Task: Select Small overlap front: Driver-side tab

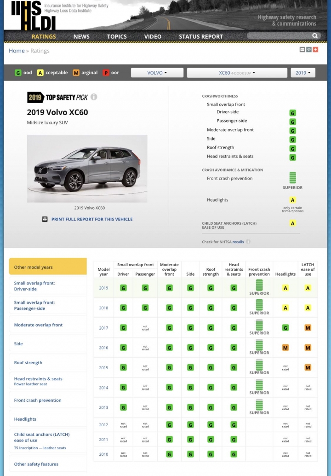Action: tap(48, 286)
